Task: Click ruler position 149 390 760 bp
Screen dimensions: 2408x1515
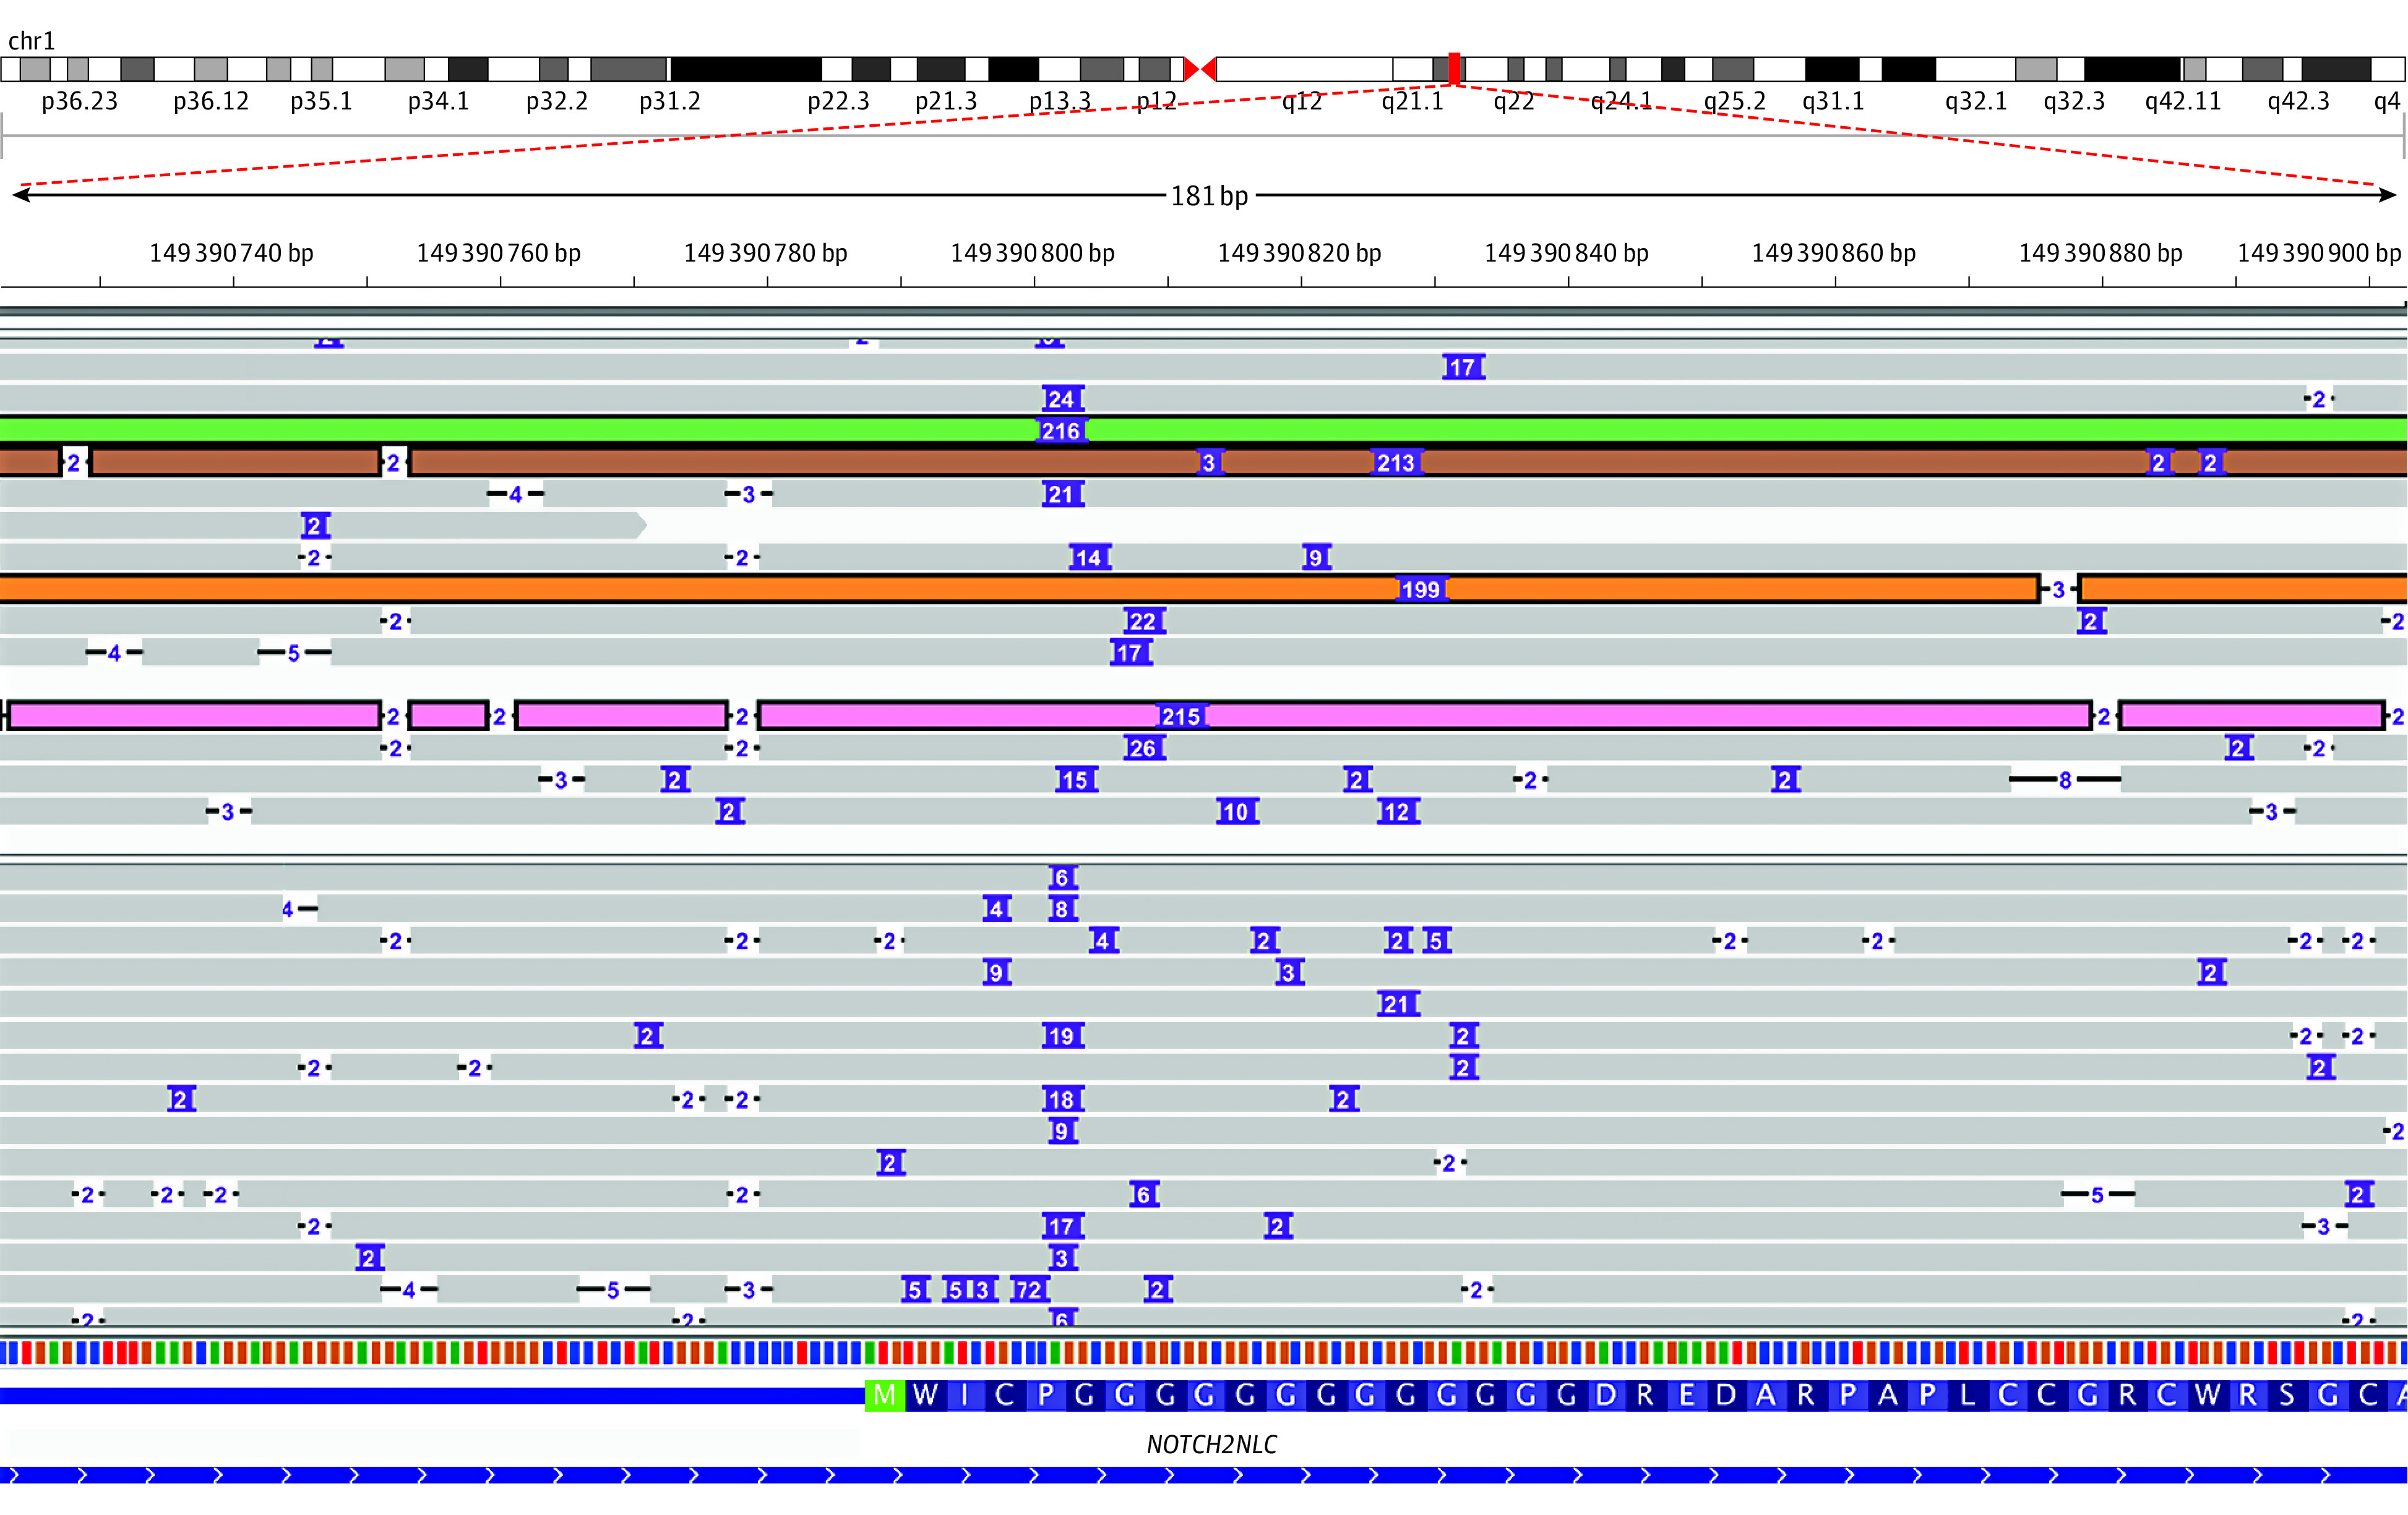Action: (x=498, y=253)
